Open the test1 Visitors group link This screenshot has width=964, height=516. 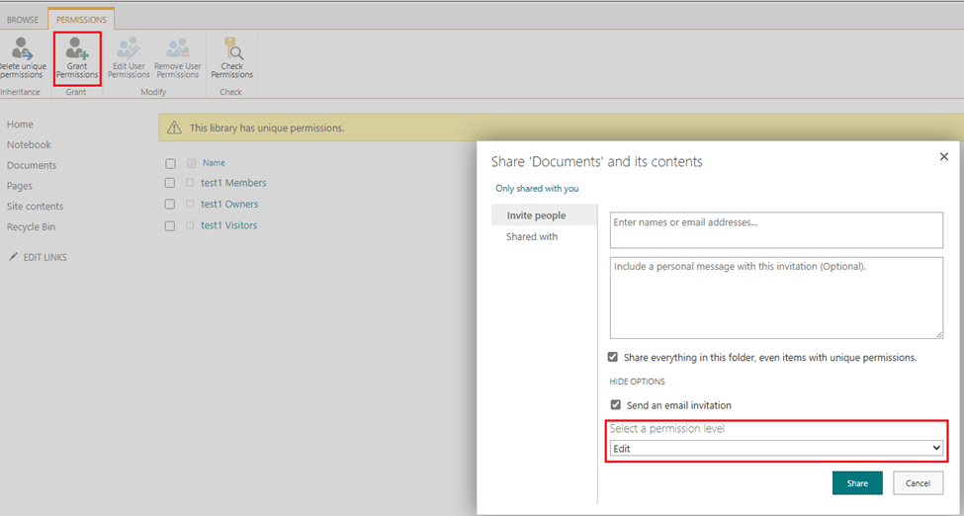228,225
